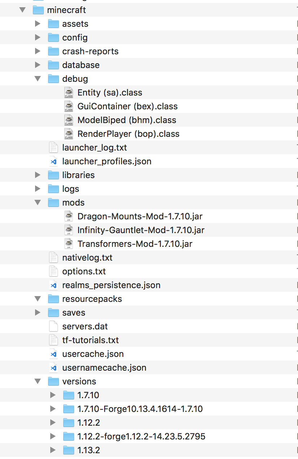Click the saves folder icon

(53, 312)
